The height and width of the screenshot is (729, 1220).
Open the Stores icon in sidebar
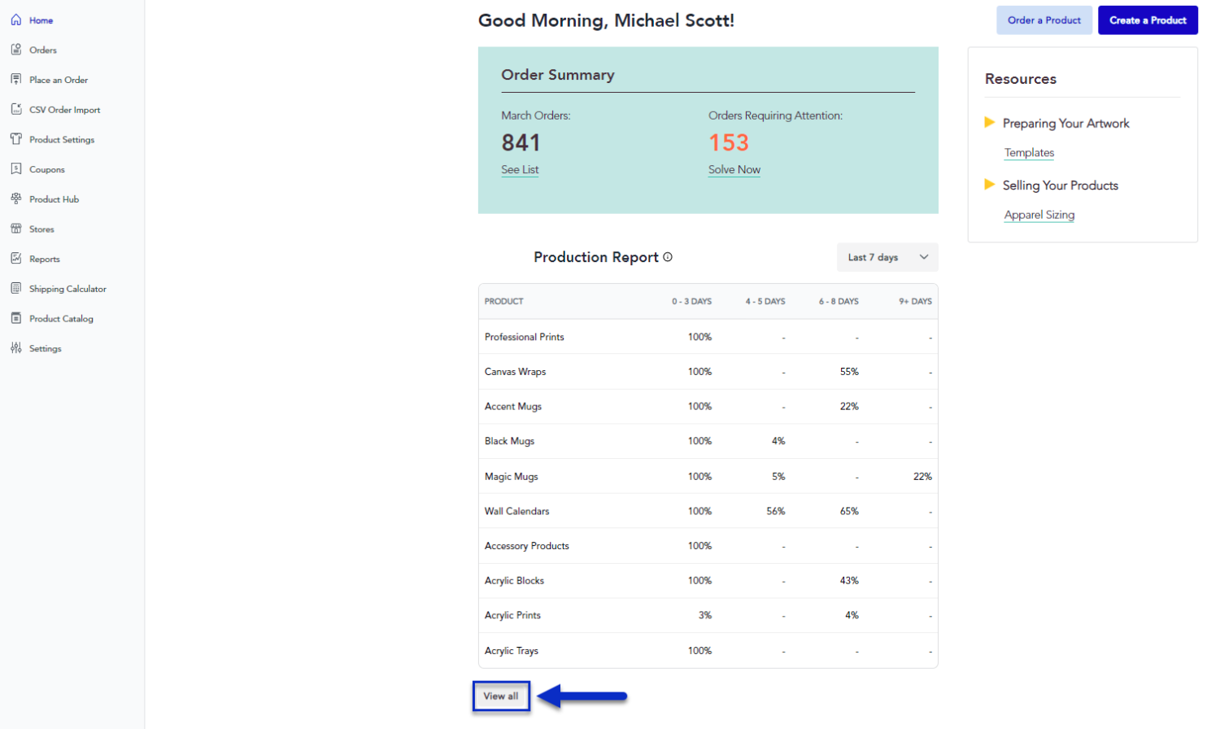pos(16,229)
